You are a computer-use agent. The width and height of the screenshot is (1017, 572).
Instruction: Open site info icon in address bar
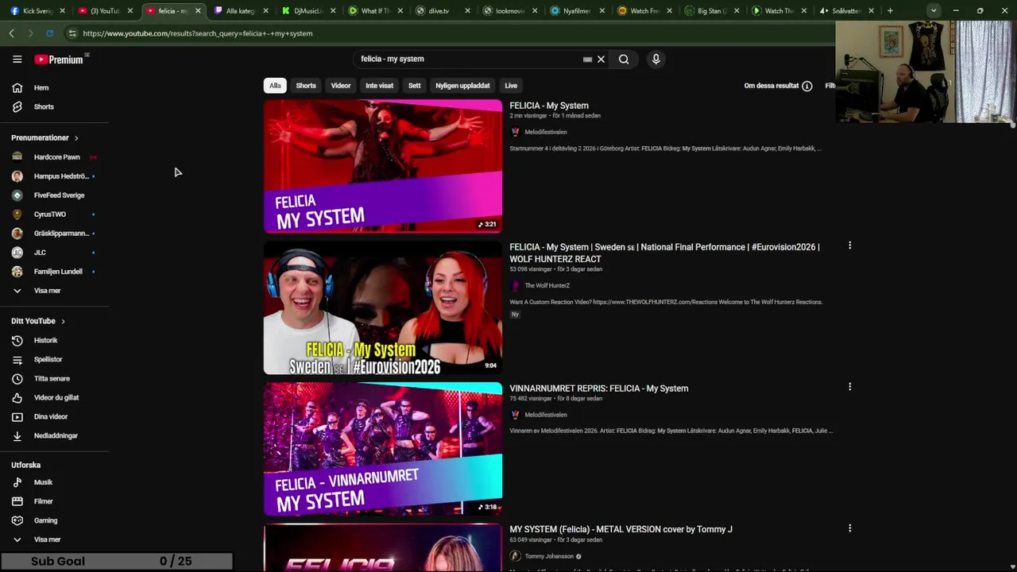click(x=72, y=33)
